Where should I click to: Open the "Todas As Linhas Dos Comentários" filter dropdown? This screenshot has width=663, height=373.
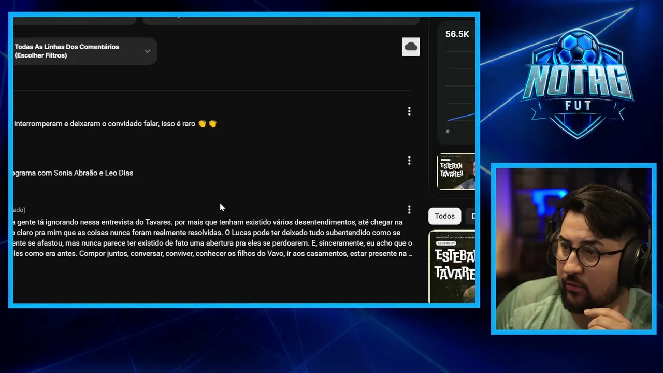[85, 51]
